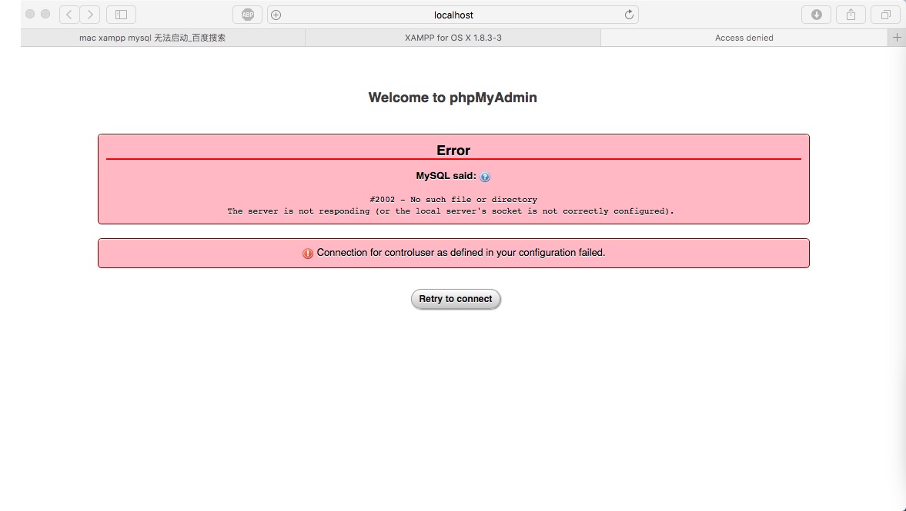Open the Safari downloads list
Screen dimensions: 906x511
point(817,15)
